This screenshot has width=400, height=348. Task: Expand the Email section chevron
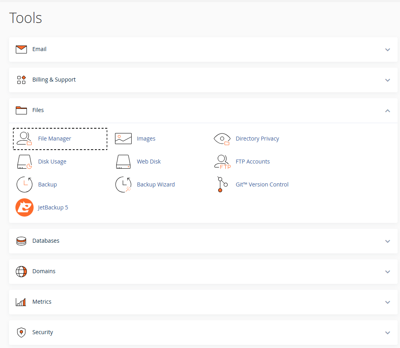[x=387, y=49]
